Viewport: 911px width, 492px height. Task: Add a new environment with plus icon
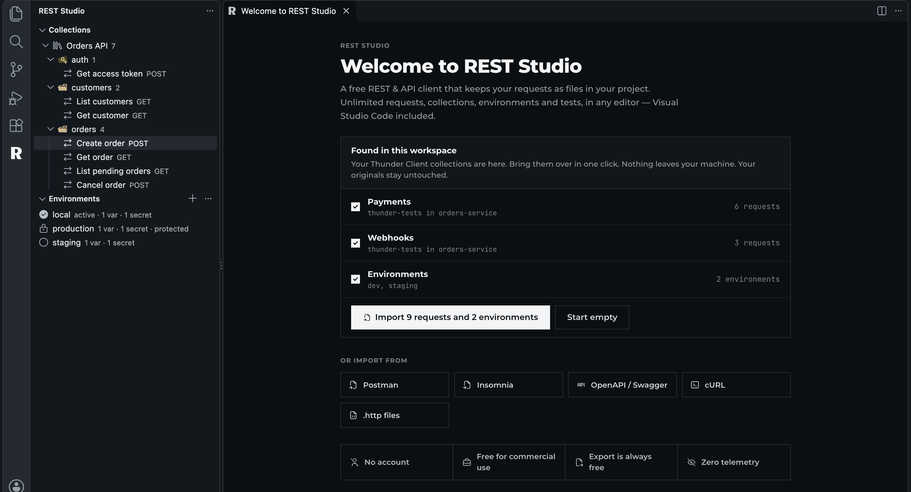point(192,199)
